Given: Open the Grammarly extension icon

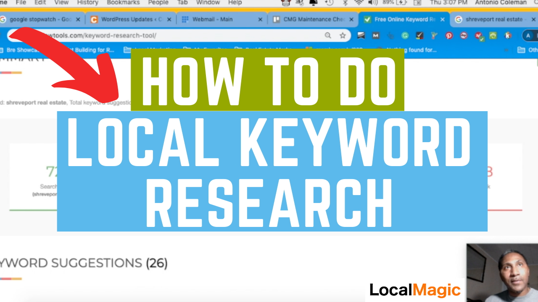Looking at the screenshot, I should point(404,36).
